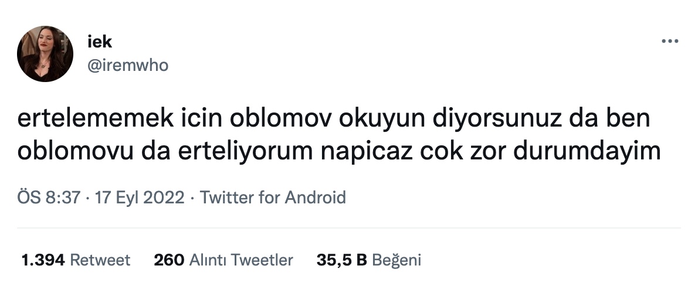View the 1.394 Retweet list
This screenshot has width=698, height=286.
point(76,260)
